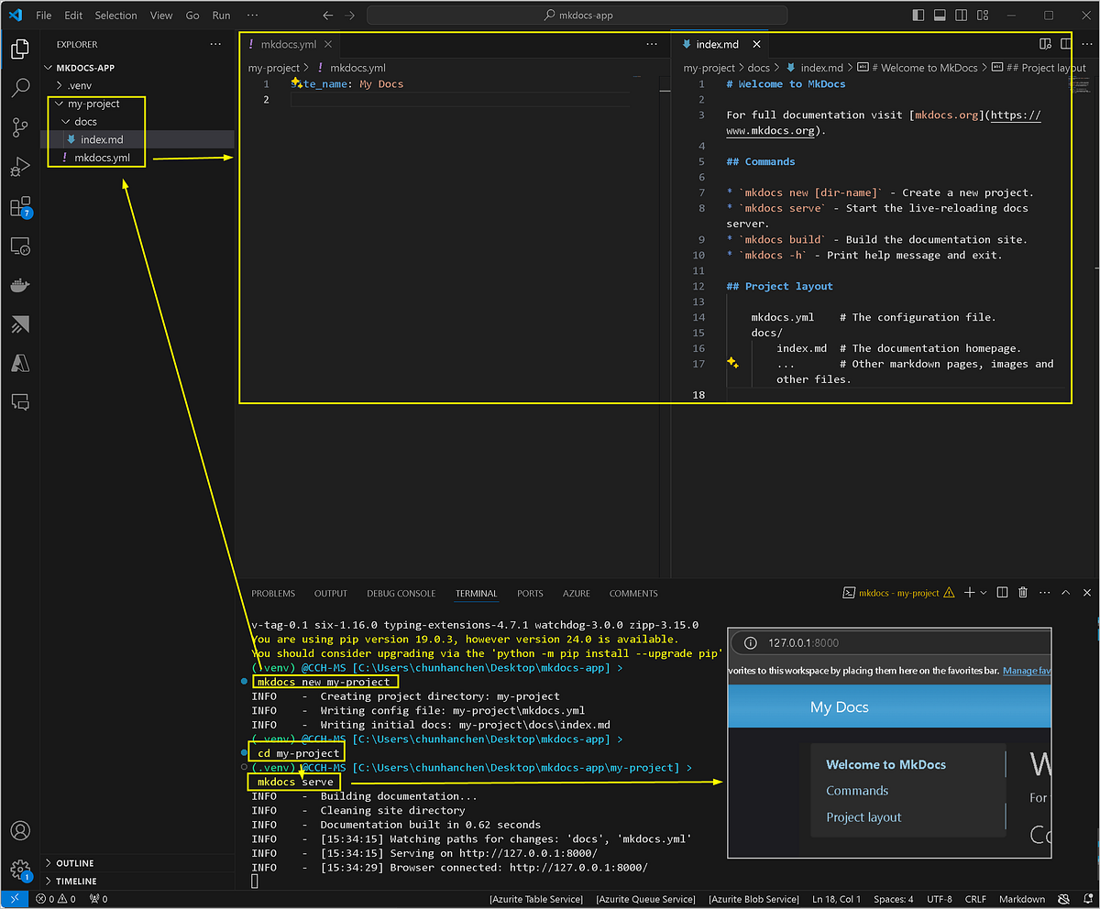
Task: Open the new terminal launch profile dropdown
Action: click(984, 593)
